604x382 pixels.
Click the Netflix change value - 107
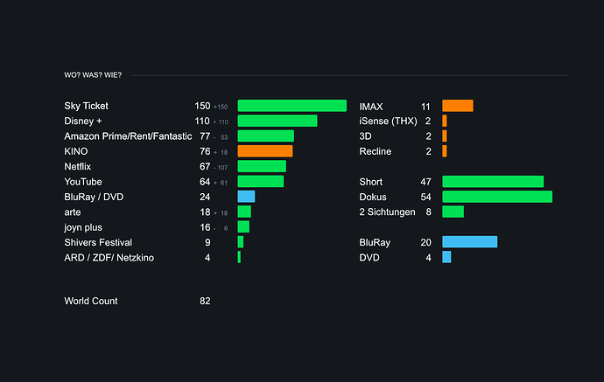(x=221, y=168)
